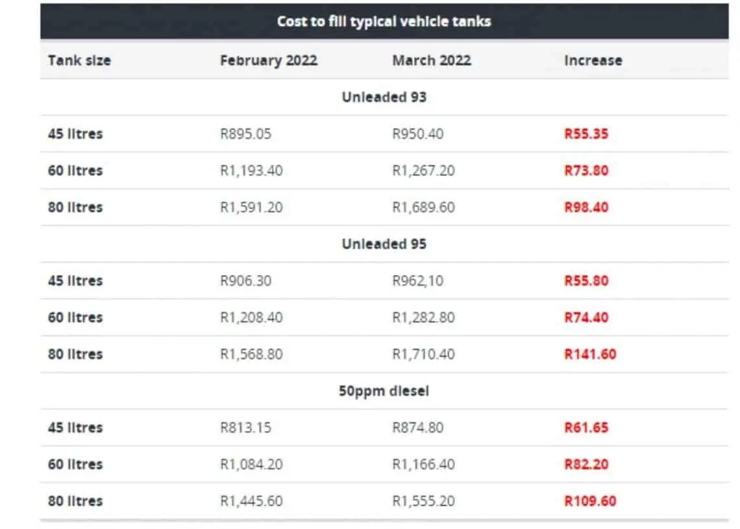This screenshot has height=529, width=740.
Task: Select the R141.60 increase value
Action: pyautogui.click(x=591, y=354)
